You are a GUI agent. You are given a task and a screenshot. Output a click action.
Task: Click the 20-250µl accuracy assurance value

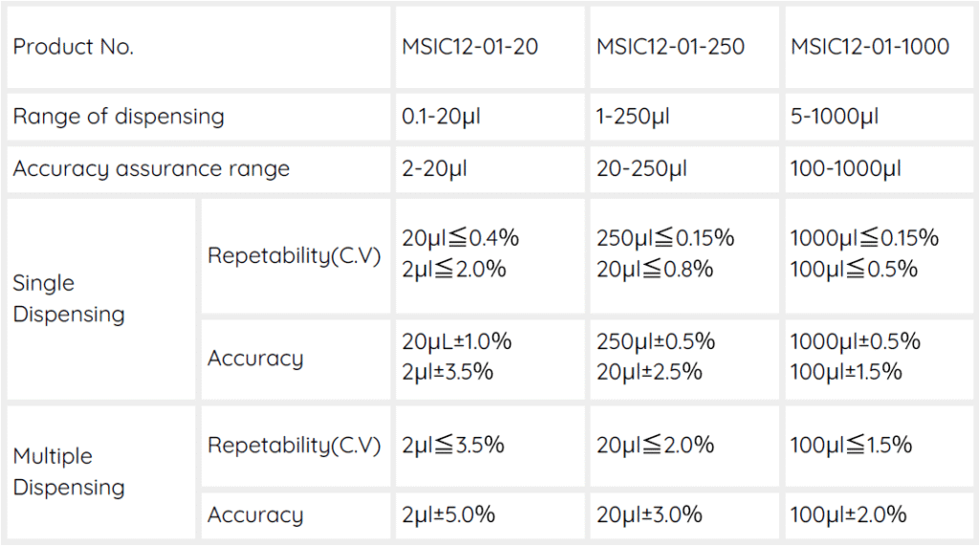(x=642, y=169)
